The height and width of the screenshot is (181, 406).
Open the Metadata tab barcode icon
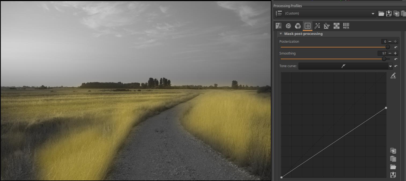346,26
